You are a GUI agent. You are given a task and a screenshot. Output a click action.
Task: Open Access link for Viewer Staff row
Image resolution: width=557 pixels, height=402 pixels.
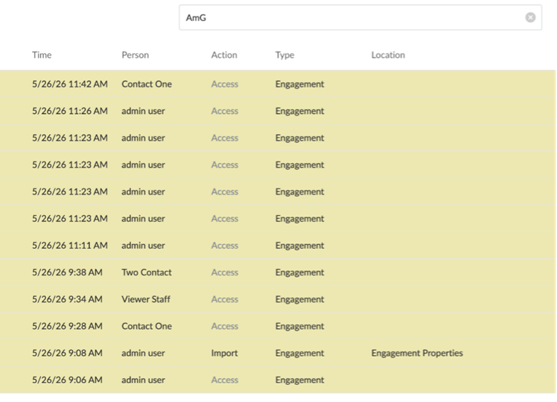coord(224,299)
